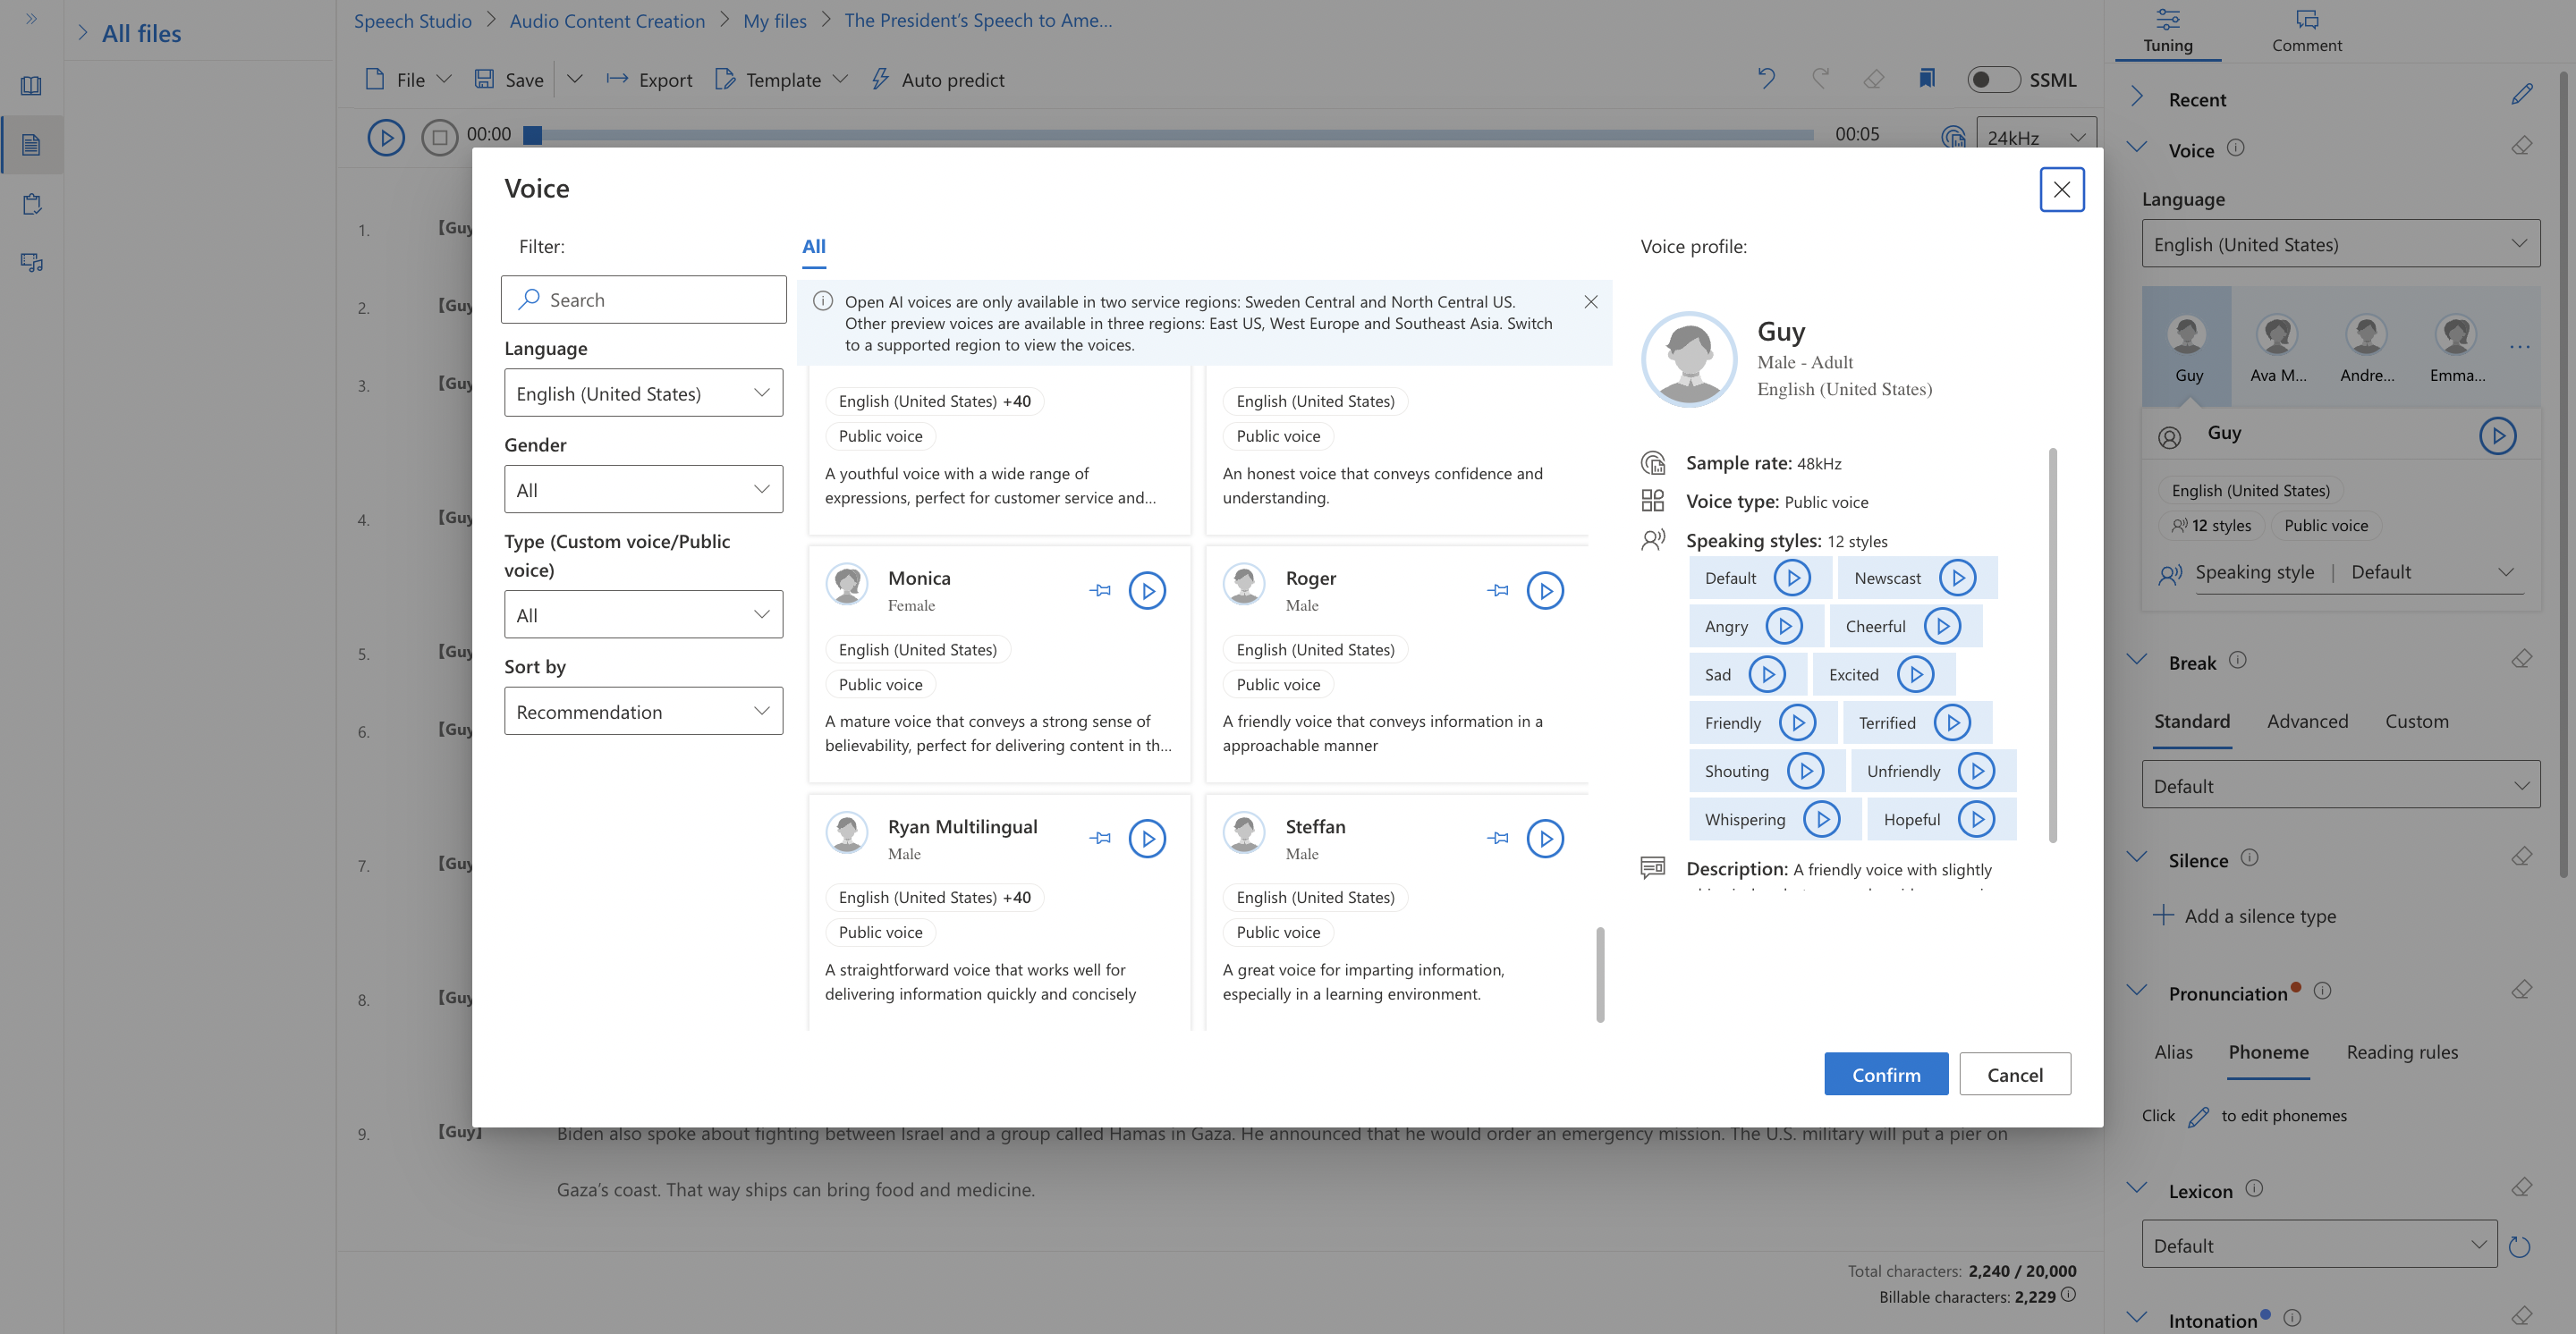Play the Shouting speaking style sample
The width and height of the screenshot is (2576, 1334).
click(x=1805, y=772)
